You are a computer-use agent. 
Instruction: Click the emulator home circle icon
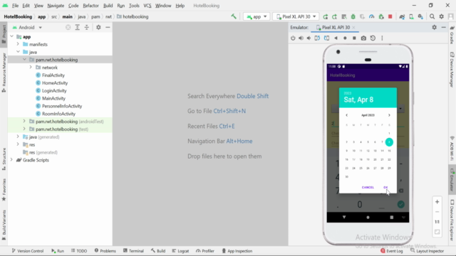coord(345,38)
